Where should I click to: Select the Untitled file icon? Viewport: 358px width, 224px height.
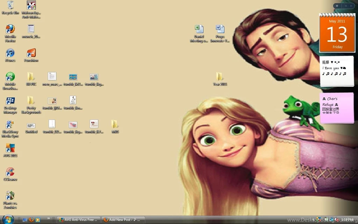(31, 127)
